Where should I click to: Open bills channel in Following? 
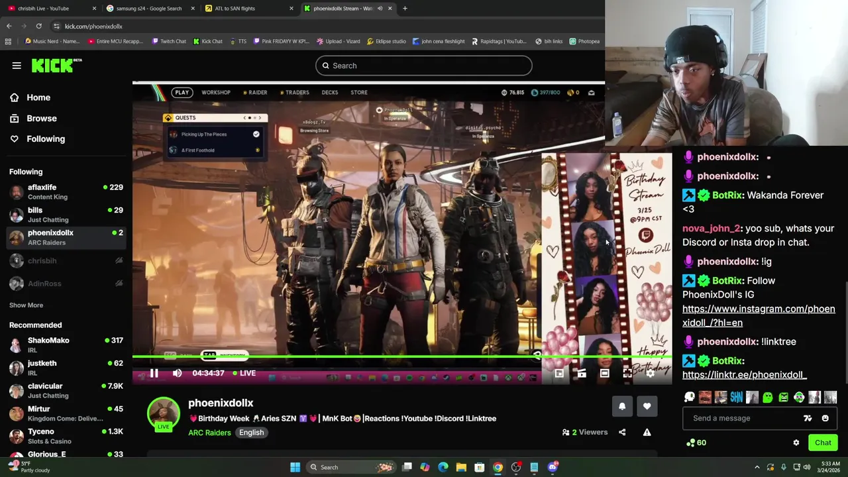66,215
